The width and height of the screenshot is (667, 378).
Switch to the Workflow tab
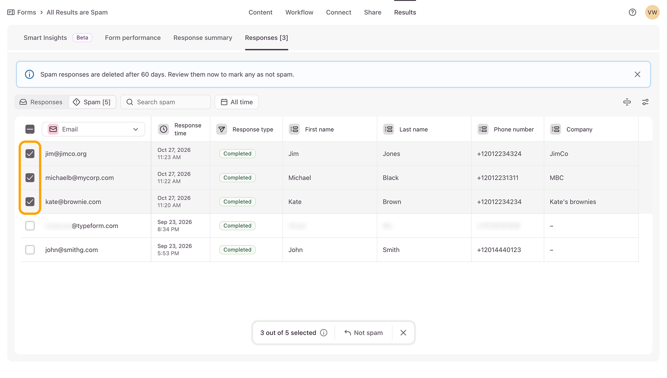pyautogui.click(x=299, y=12)
